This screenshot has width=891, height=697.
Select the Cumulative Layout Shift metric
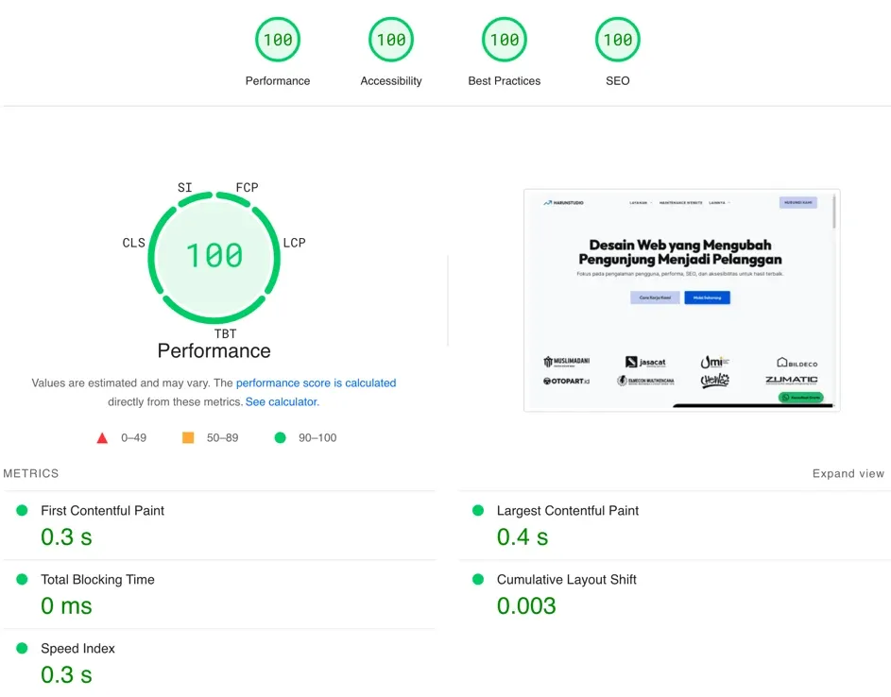tap(675, 594)
